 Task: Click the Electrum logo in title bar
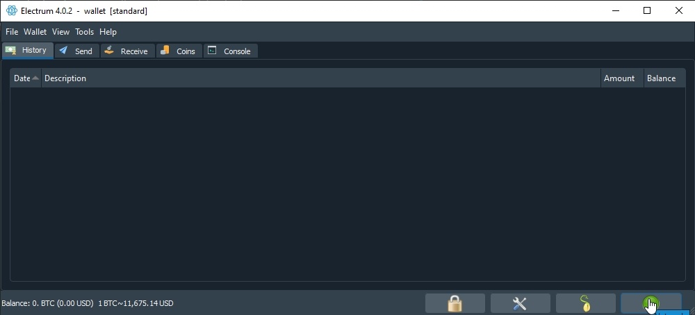coord(12,10)
